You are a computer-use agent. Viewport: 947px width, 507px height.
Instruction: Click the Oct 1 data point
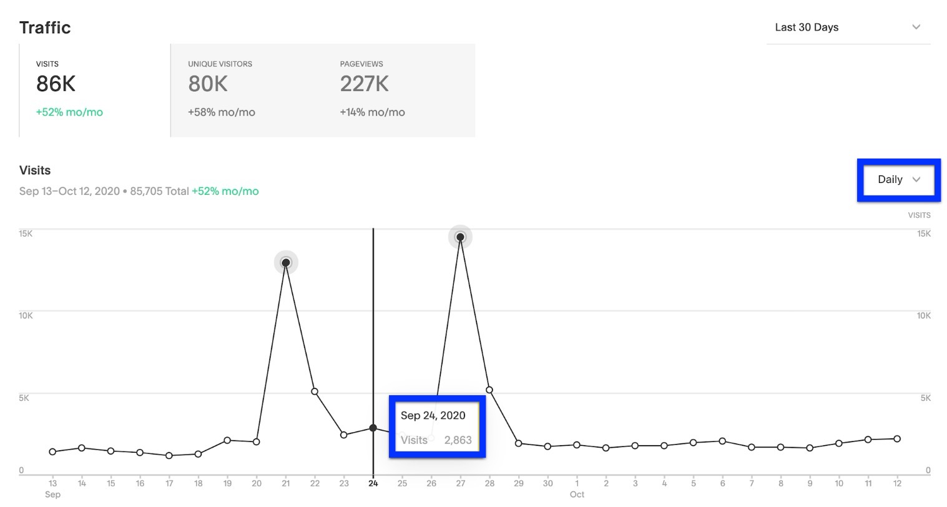coord(577,445)
